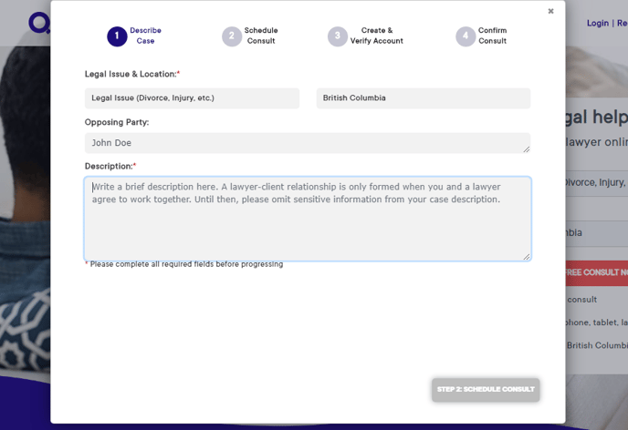Click the Opposing Party John Doe field
This screenshot has width=628, height=430.
[x=308, y=143]
